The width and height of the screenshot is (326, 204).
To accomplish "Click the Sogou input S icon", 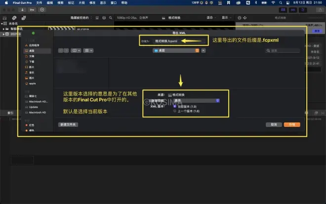I will point(248,2).
